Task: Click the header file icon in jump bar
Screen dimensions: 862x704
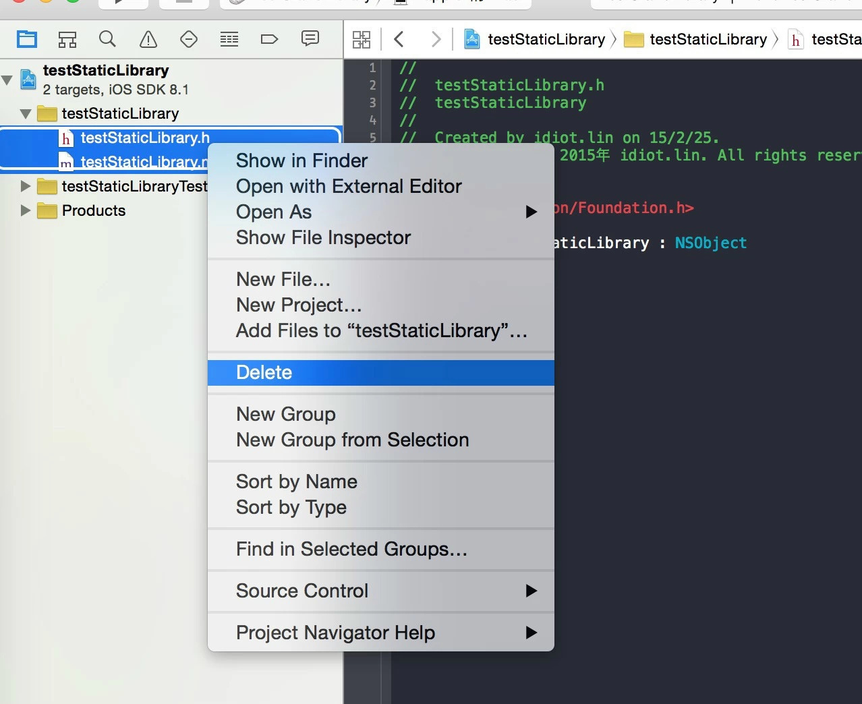Action: (796, 40)
